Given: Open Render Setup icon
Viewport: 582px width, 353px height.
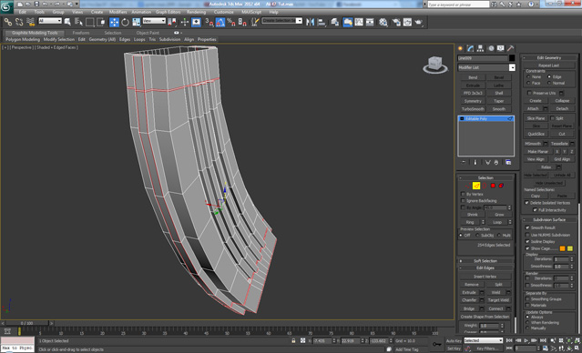Looking at the screenshot, I should tap(396, 22).
